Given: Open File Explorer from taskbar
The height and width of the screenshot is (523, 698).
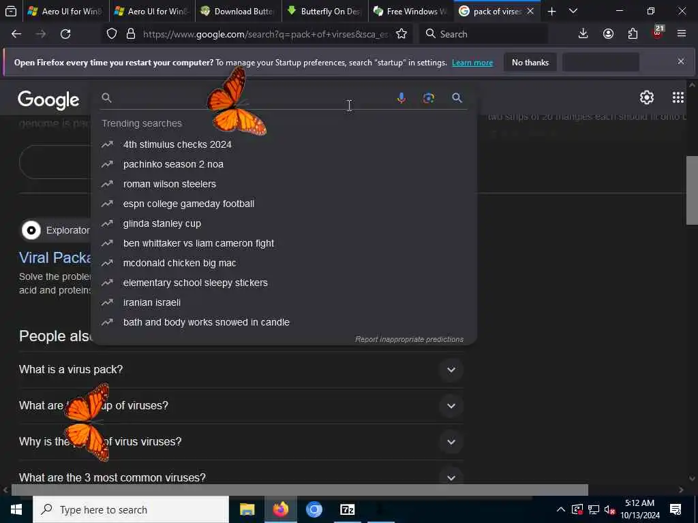Looking at the screenshot, I should (247, 509).
